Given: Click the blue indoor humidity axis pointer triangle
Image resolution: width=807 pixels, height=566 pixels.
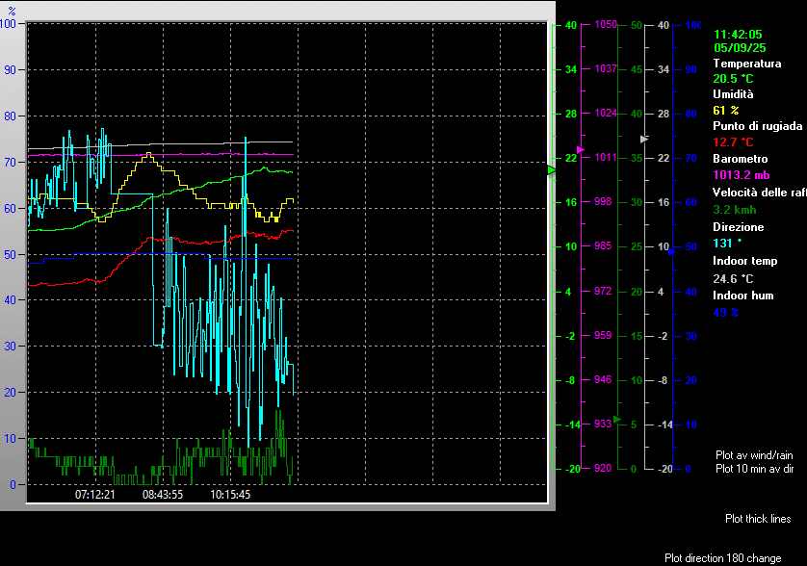Looking at the screenshot, I should tap(672, 251).
